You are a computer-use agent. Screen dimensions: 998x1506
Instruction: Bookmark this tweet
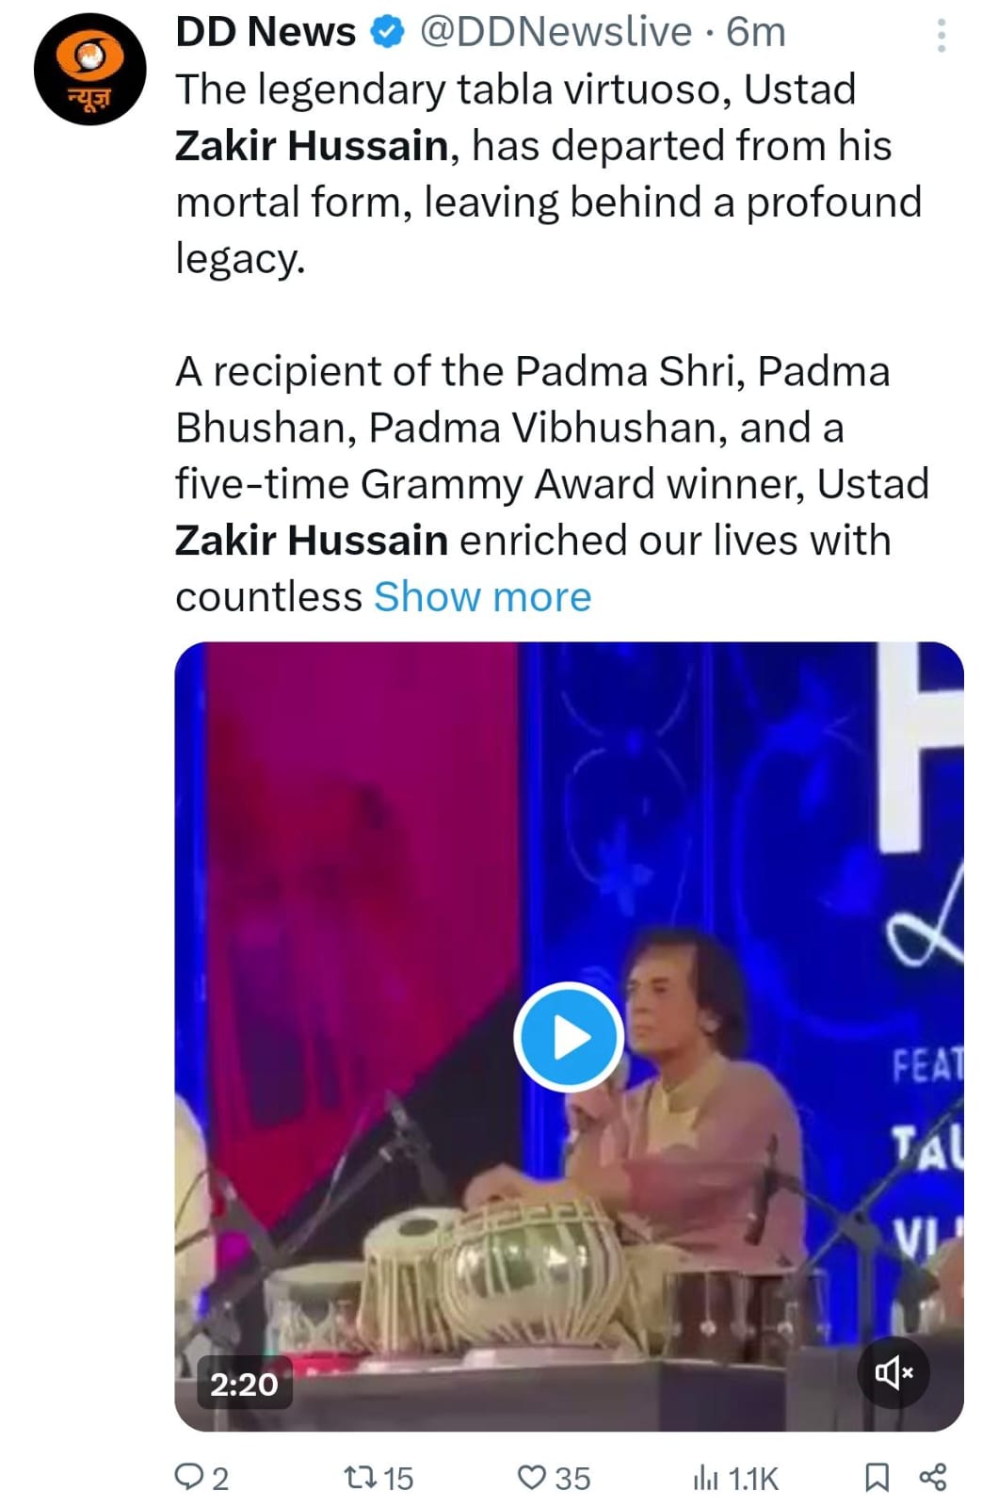[877, 1477]
